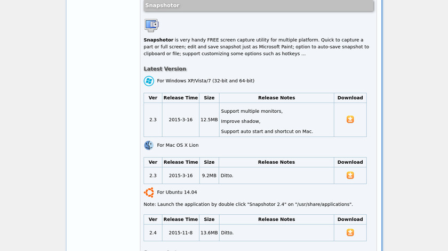
Task: Click bold 'Snapshotor' word in description
Action: (158, 40)
